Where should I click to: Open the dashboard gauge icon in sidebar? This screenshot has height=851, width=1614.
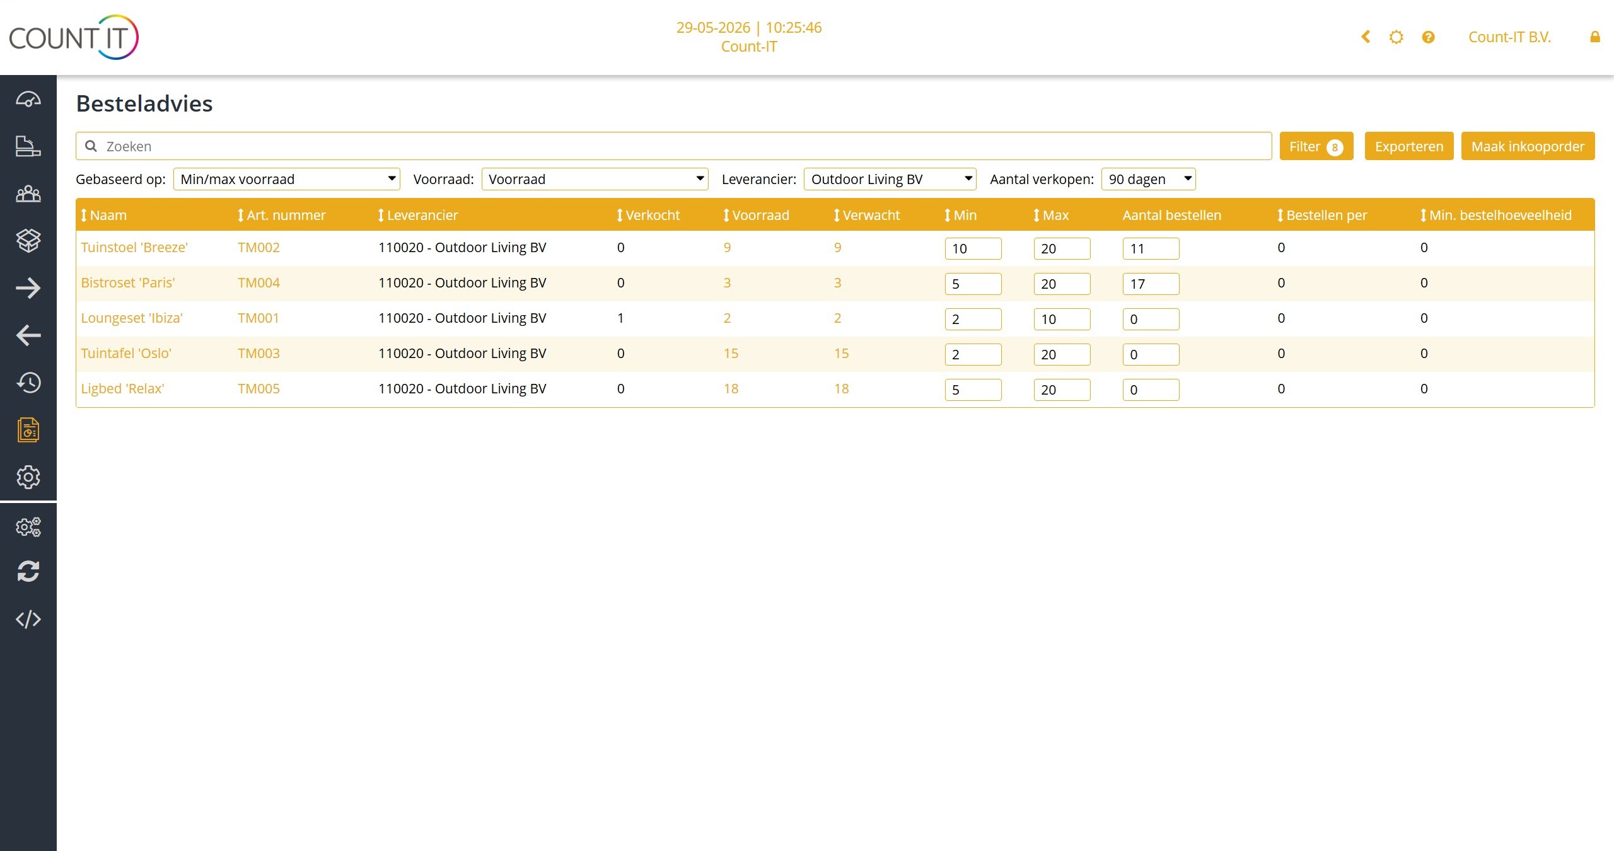(28, 99)
